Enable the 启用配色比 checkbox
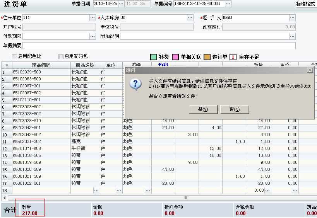 (x=15, y=56)
